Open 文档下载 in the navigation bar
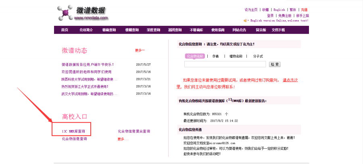363x164 pixels. (278, 30)
